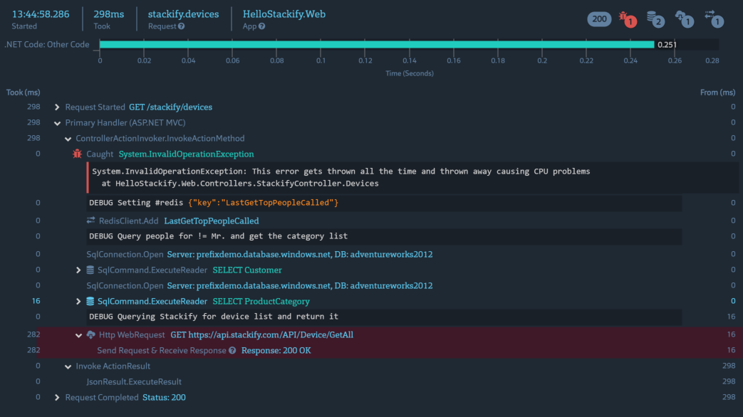743x417 pixels.
Task: Click the 13:44:58.286 start time
Action: [41, 14]
